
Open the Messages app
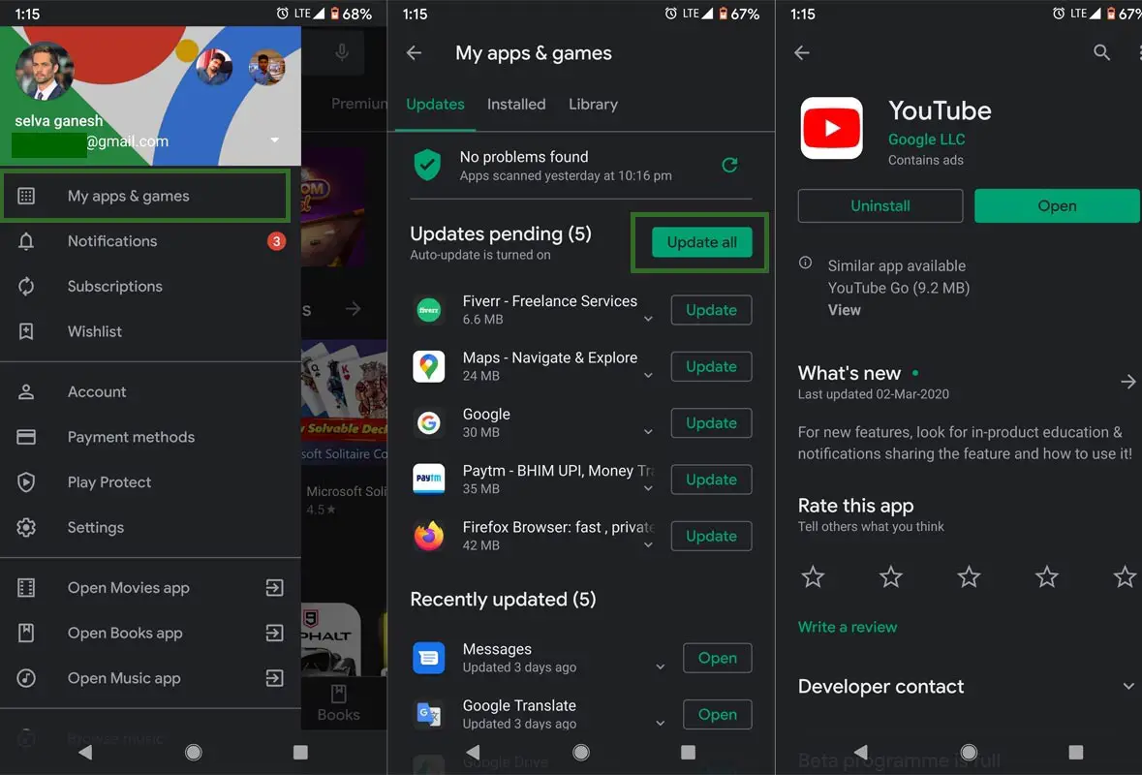point(718,658)
